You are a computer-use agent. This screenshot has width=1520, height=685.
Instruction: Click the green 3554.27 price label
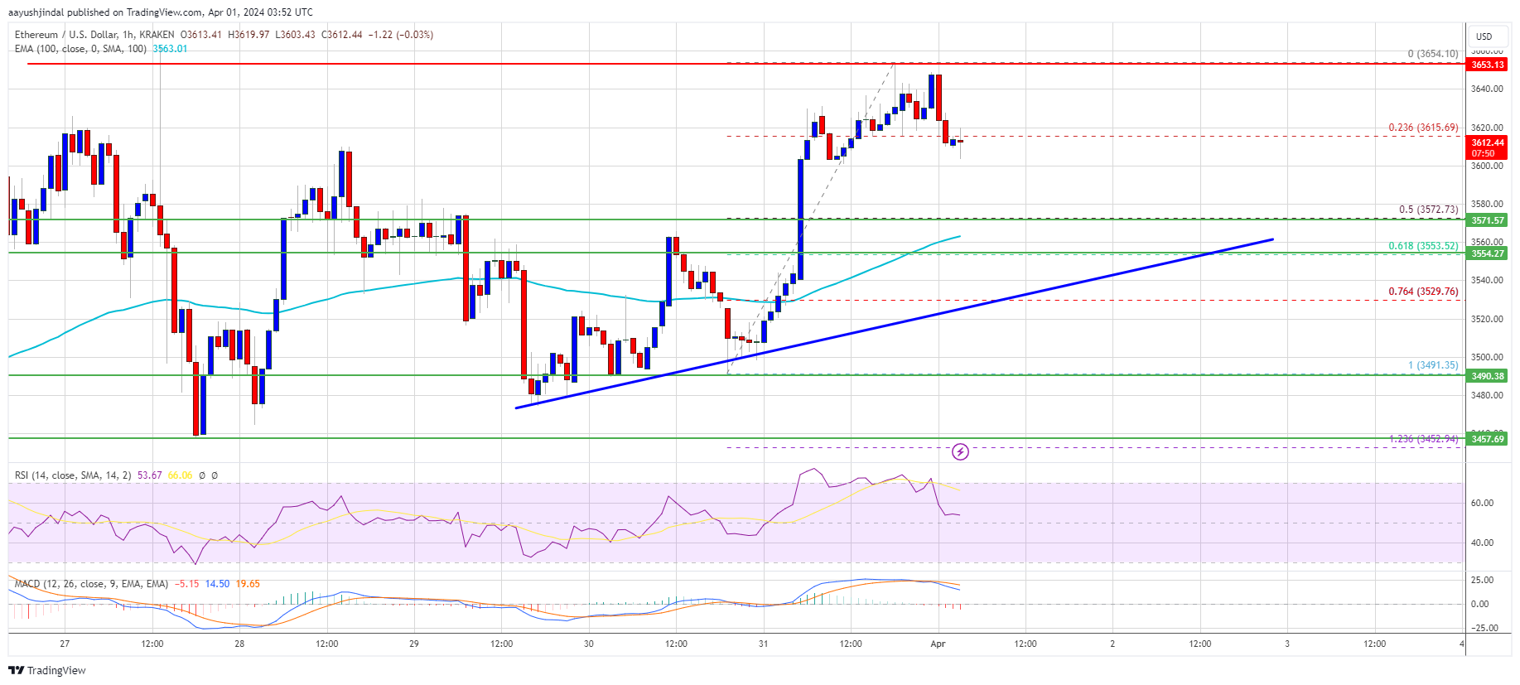(1487, 253)
